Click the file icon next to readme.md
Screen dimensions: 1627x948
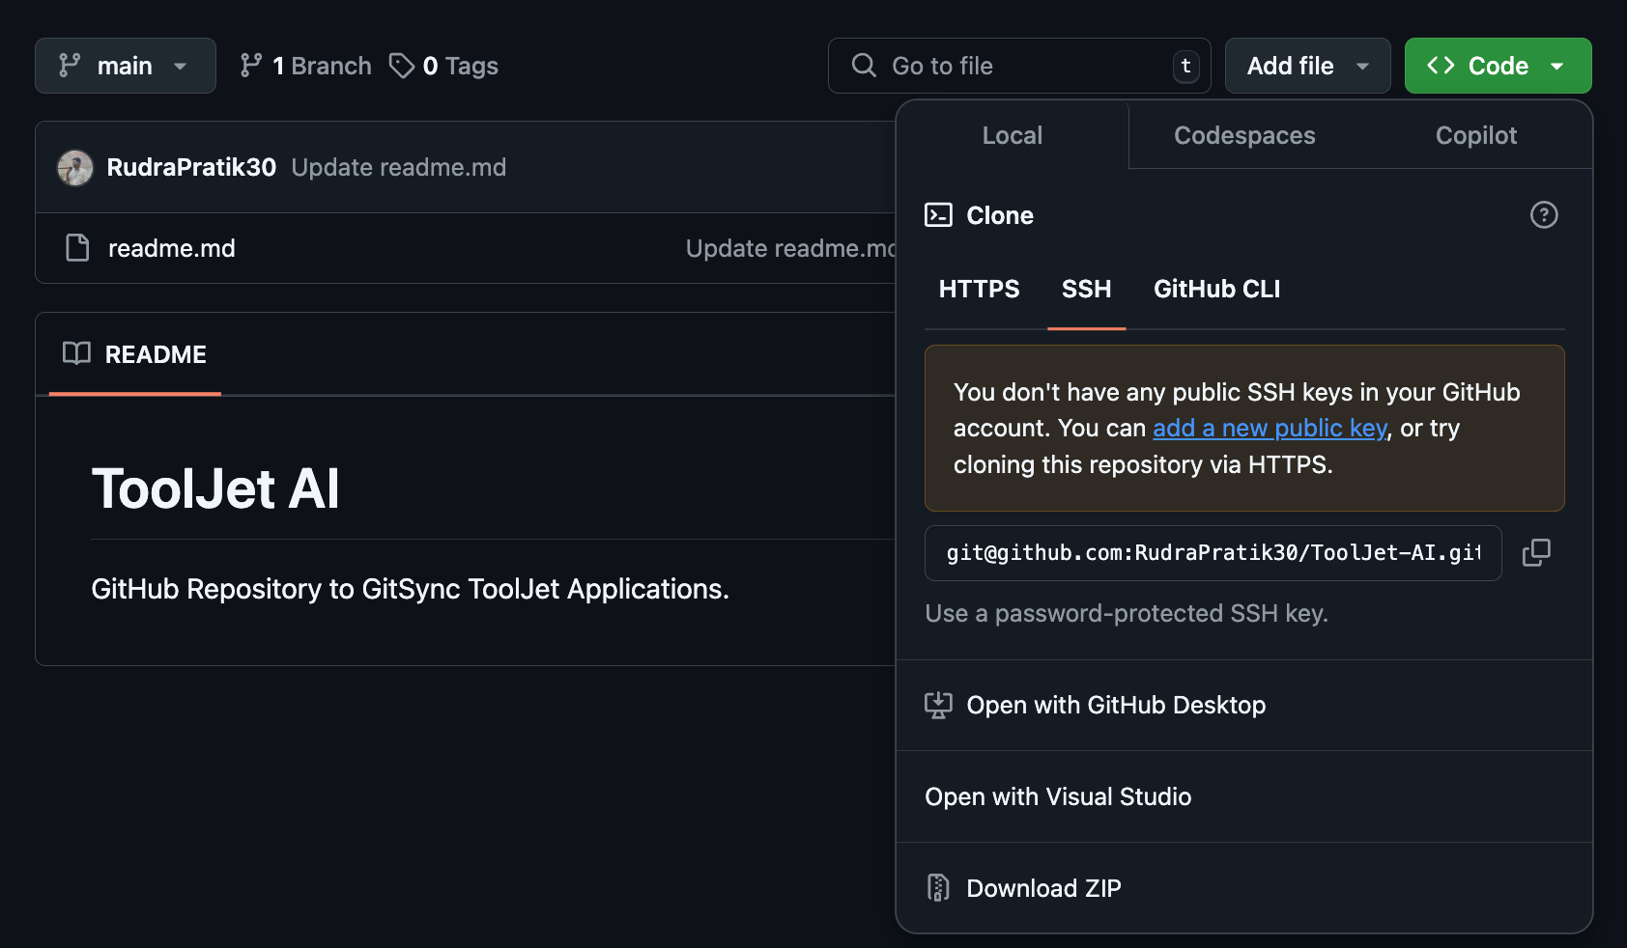coord(77,248)
